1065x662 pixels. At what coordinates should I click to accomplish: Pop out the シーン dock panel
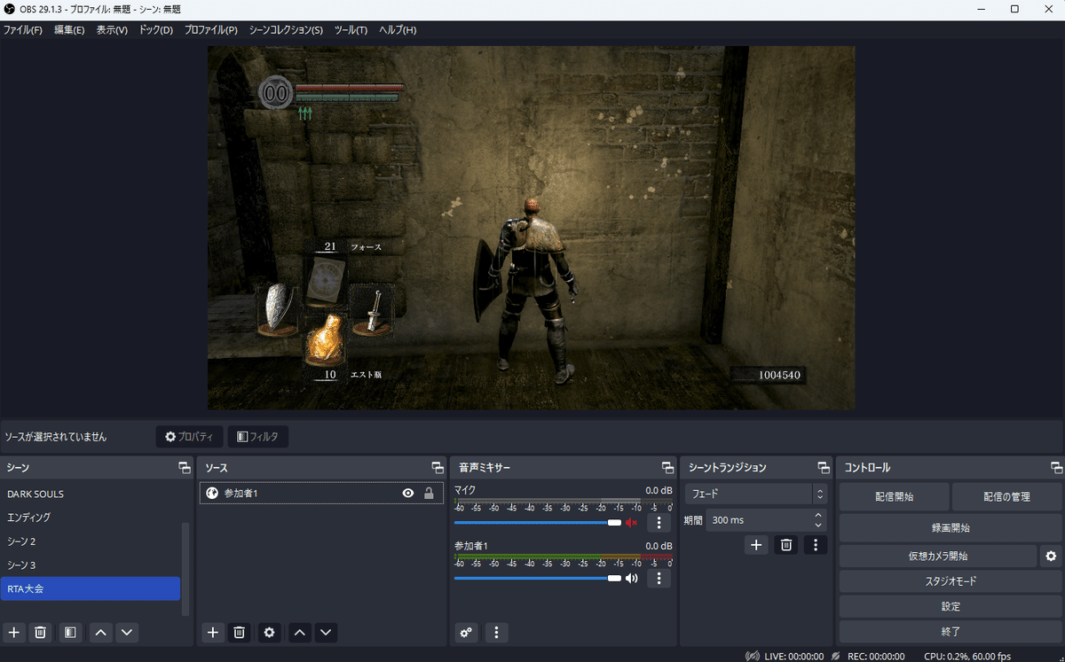tap(184, 467)
